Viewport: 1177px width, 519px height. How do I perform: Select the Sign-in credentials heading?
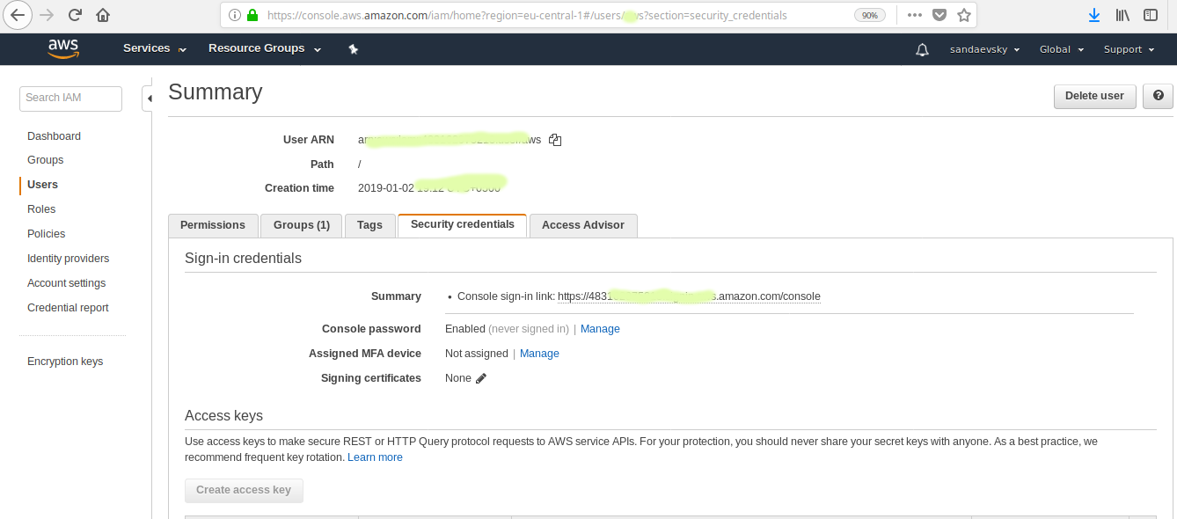[243, 259]
